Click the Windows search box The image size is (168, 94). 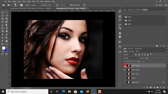(27, 92)
